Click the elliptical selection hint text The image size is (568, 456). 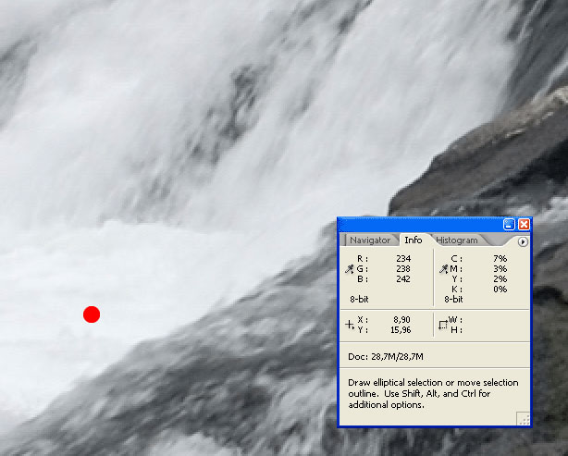click(433, 393)
